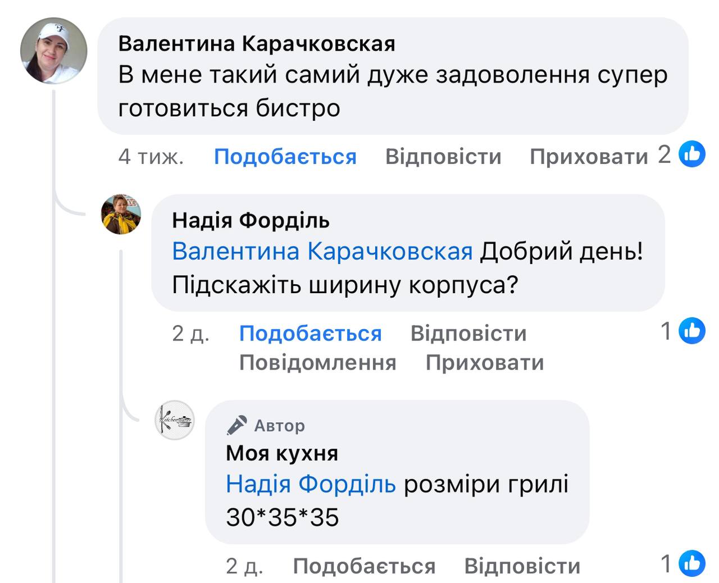The width and height of the screenshot is (719, 583).
Task: Click Подобається under Надія's reply
Action: (x=310, y=333)
